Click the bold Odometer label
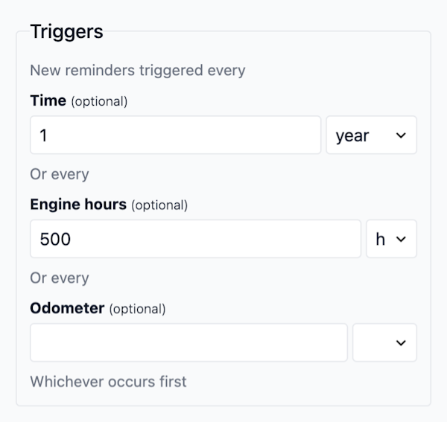Viewport: 447px width, 422px height. (x=67, y=308)
